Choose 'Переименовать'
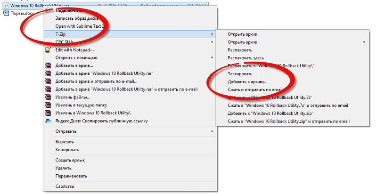 click(71, 176)
